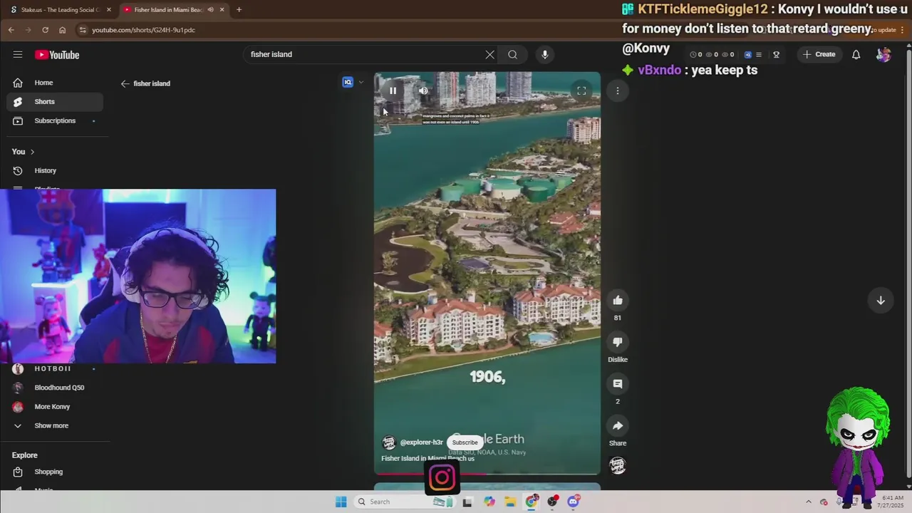The width and height of the screenshot is (912, 513).
Task: View site information for youtube.com
Action: click(83, 30)
